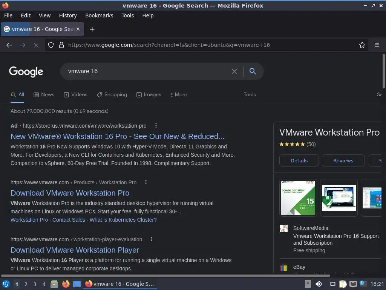Click the five-star rating (50) reviews
The height and width of the screenshot is (290, 386).
(x=297, y=144)
